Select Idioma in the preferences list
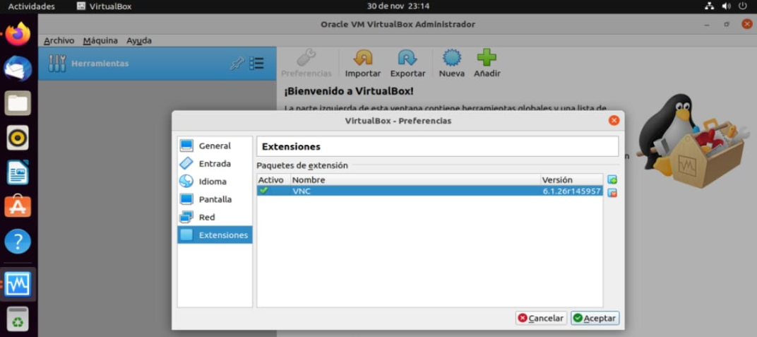757x337 pixels. pyautogui.click(x=215, y=182)
